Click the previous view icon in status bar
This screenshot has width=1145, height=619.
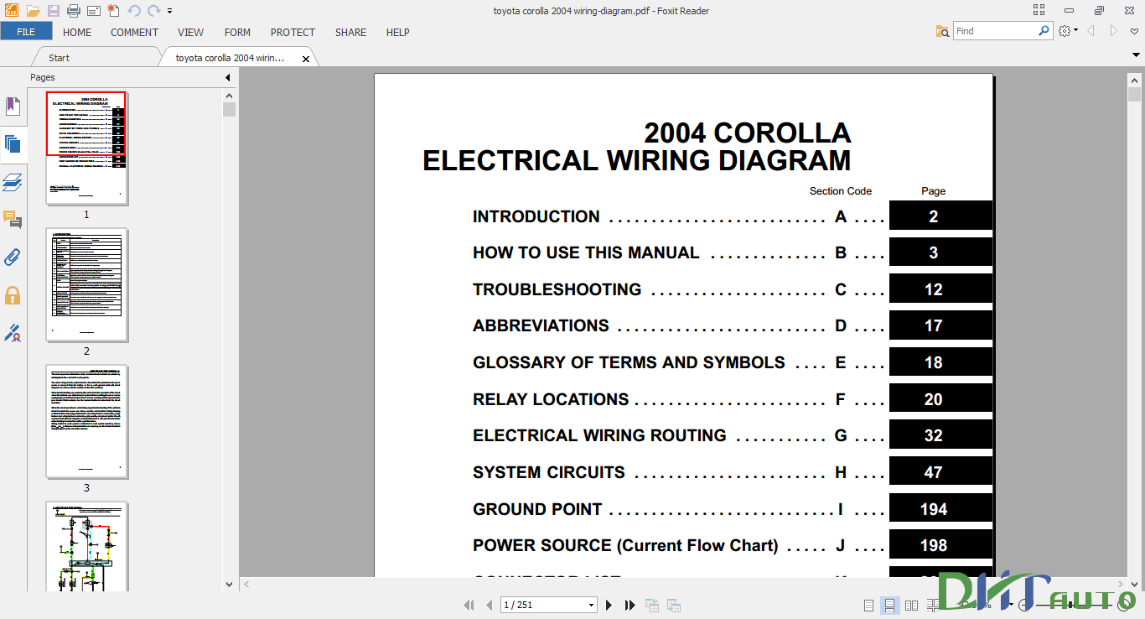click(652, 605)
